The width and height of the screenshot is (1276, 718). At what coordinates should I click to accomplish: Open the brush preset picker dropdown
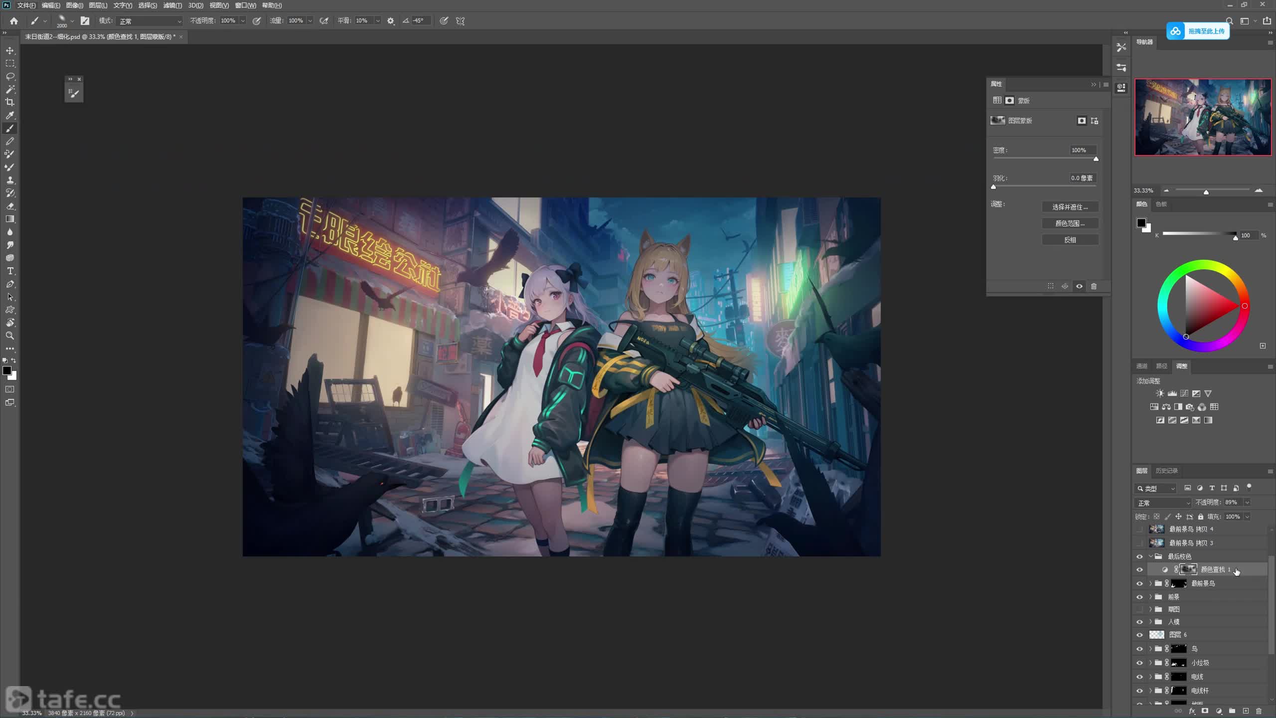72,21
